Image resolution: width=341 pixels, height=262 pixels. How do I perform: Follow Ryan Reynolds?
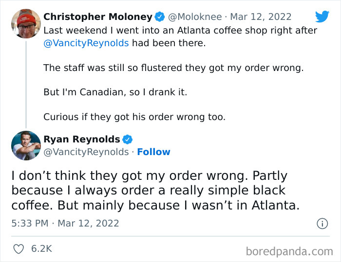153,152
